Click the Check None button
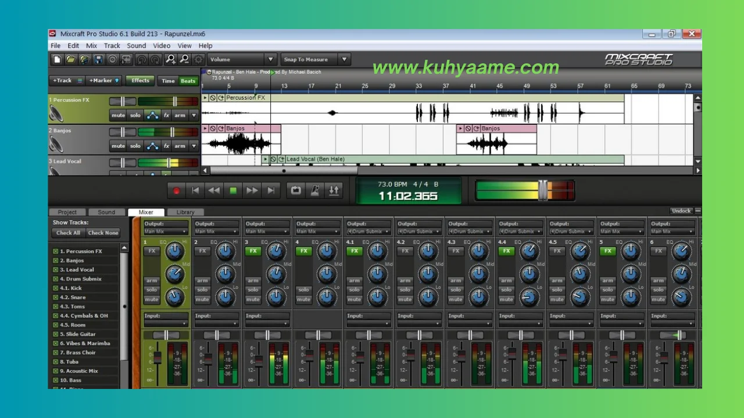Image resolution: width=744 pixels, height=418 pixels. tap(102, 233)
